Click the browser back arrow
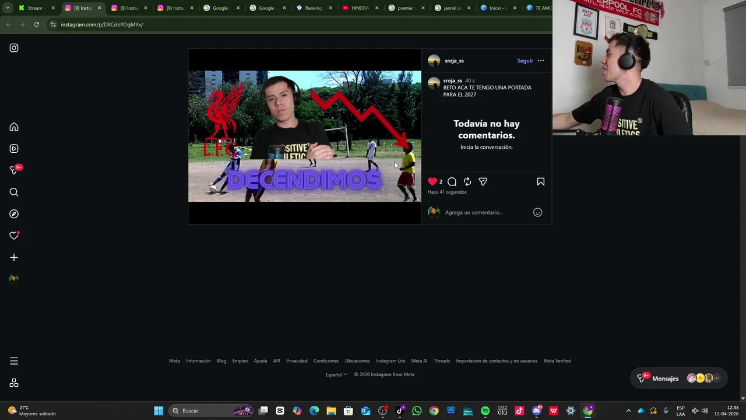 (8, 24)
